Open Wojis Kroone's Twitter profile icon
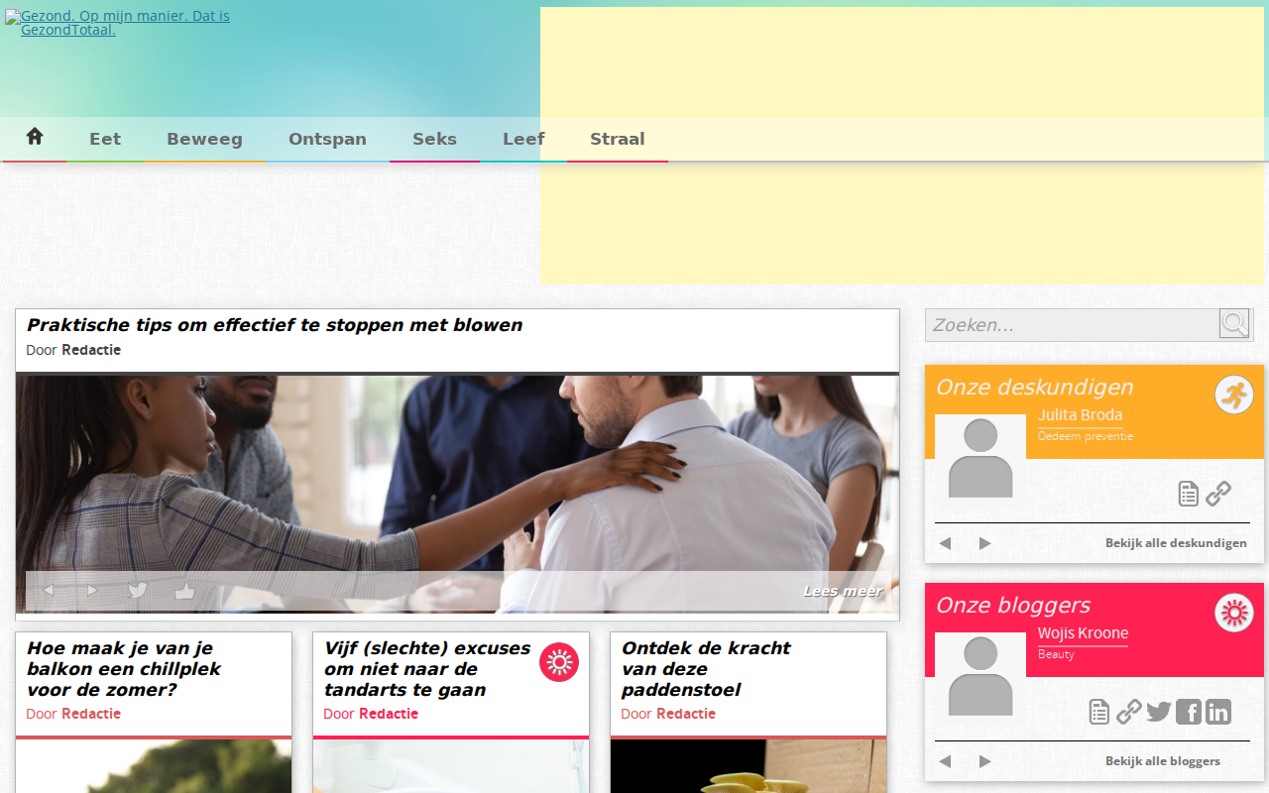The width and height of the screenshot is (1269, 793). click(1159, 712)
